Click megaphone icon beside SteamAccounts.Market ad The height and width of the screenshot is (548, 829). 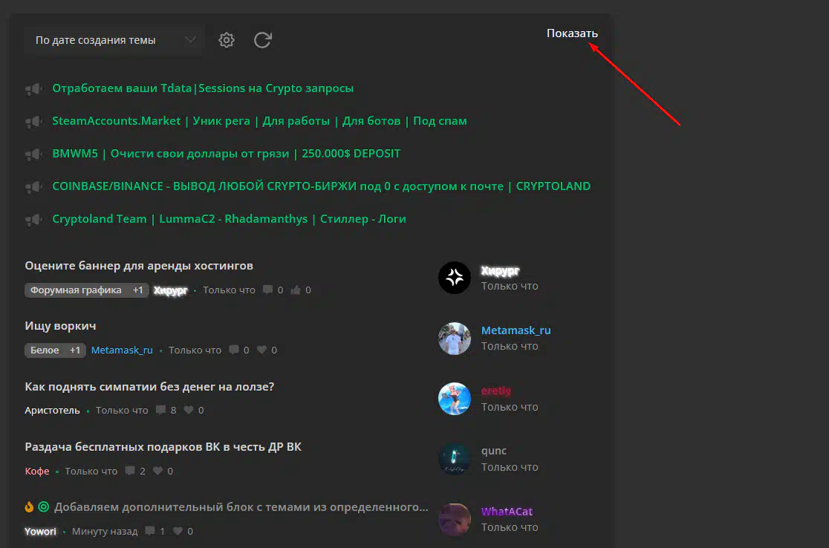(x=33, y=121)
